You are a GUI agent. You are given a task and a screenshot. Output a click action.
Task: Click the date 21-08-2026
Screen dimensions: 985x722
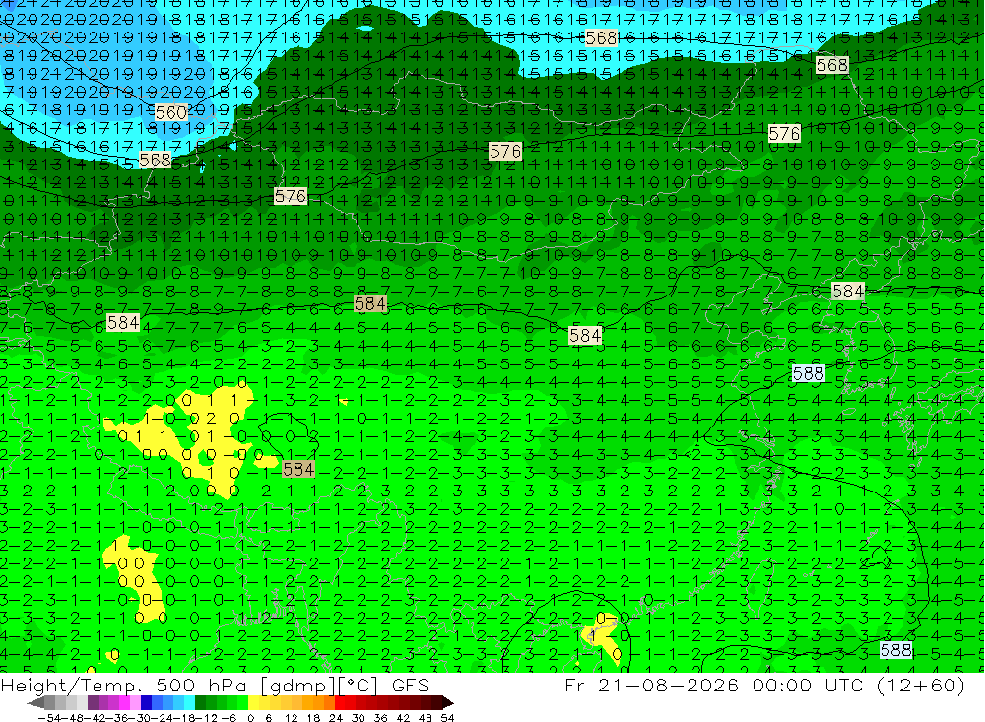668,685
